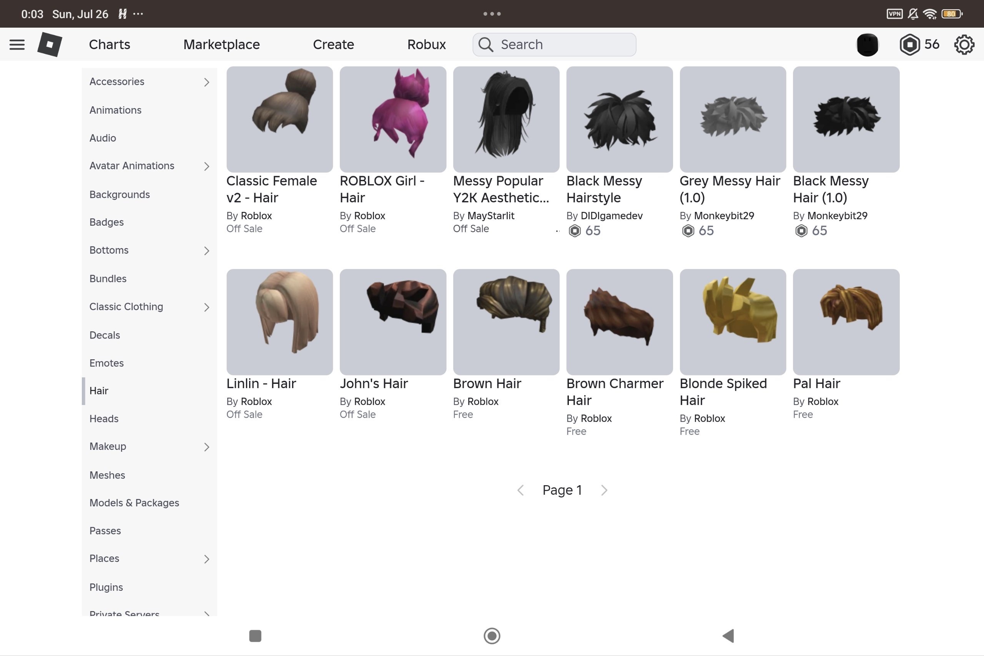Open the Robux balance icon
Image resolution: width=984 pixels, height=656 pixels.
(x=909, y=45)
